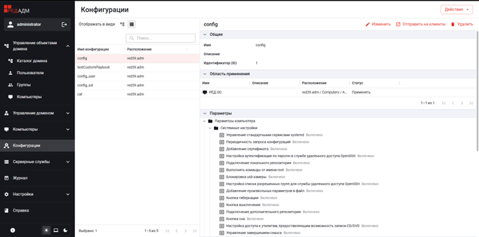Screen dimensions: 479x237
Task: Click the Отправить на клиенты send icon
Action: coord(398,24)
